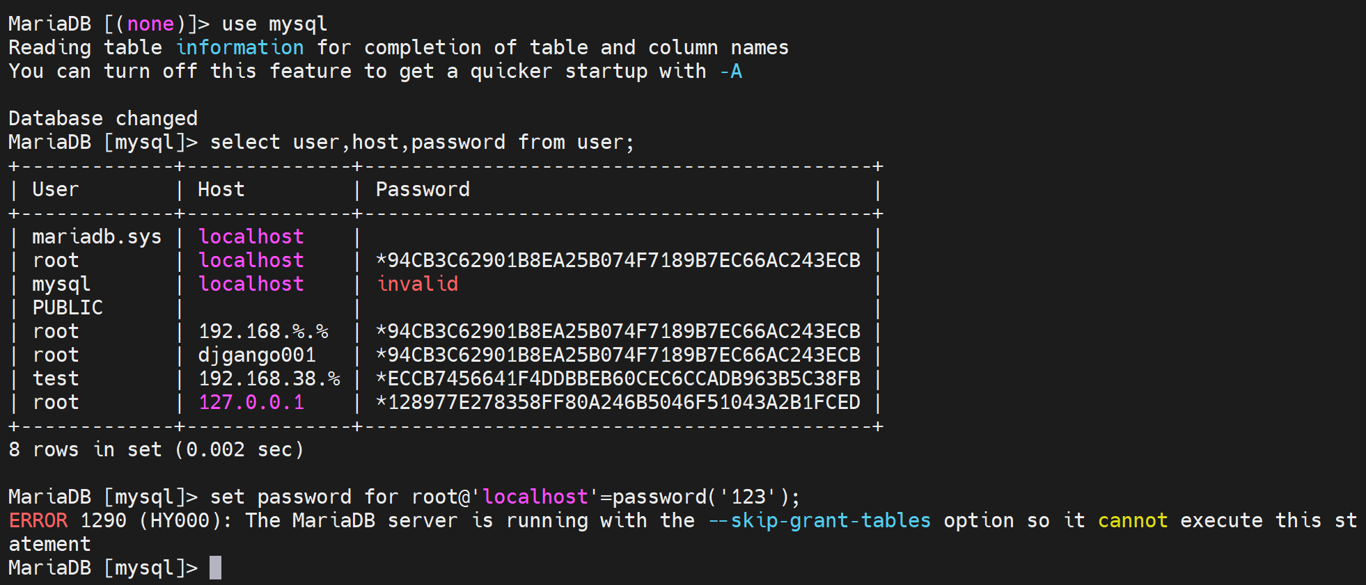
Task: Click the terminal cursor at the last prompt
Action: pos(215,568)
